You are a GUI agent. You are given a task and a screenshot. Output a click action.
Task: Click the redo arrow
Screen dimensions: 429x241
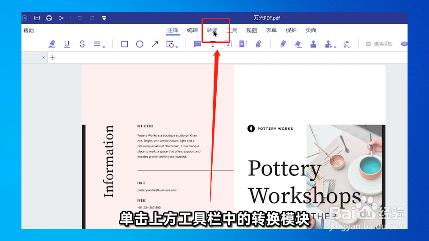[x=92, y=18]
